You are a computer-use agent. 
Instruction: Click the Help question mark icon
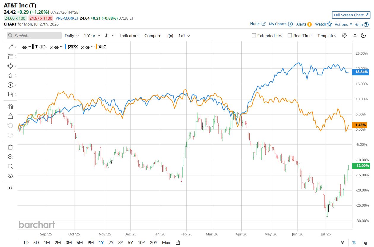(x=367, y=25)
